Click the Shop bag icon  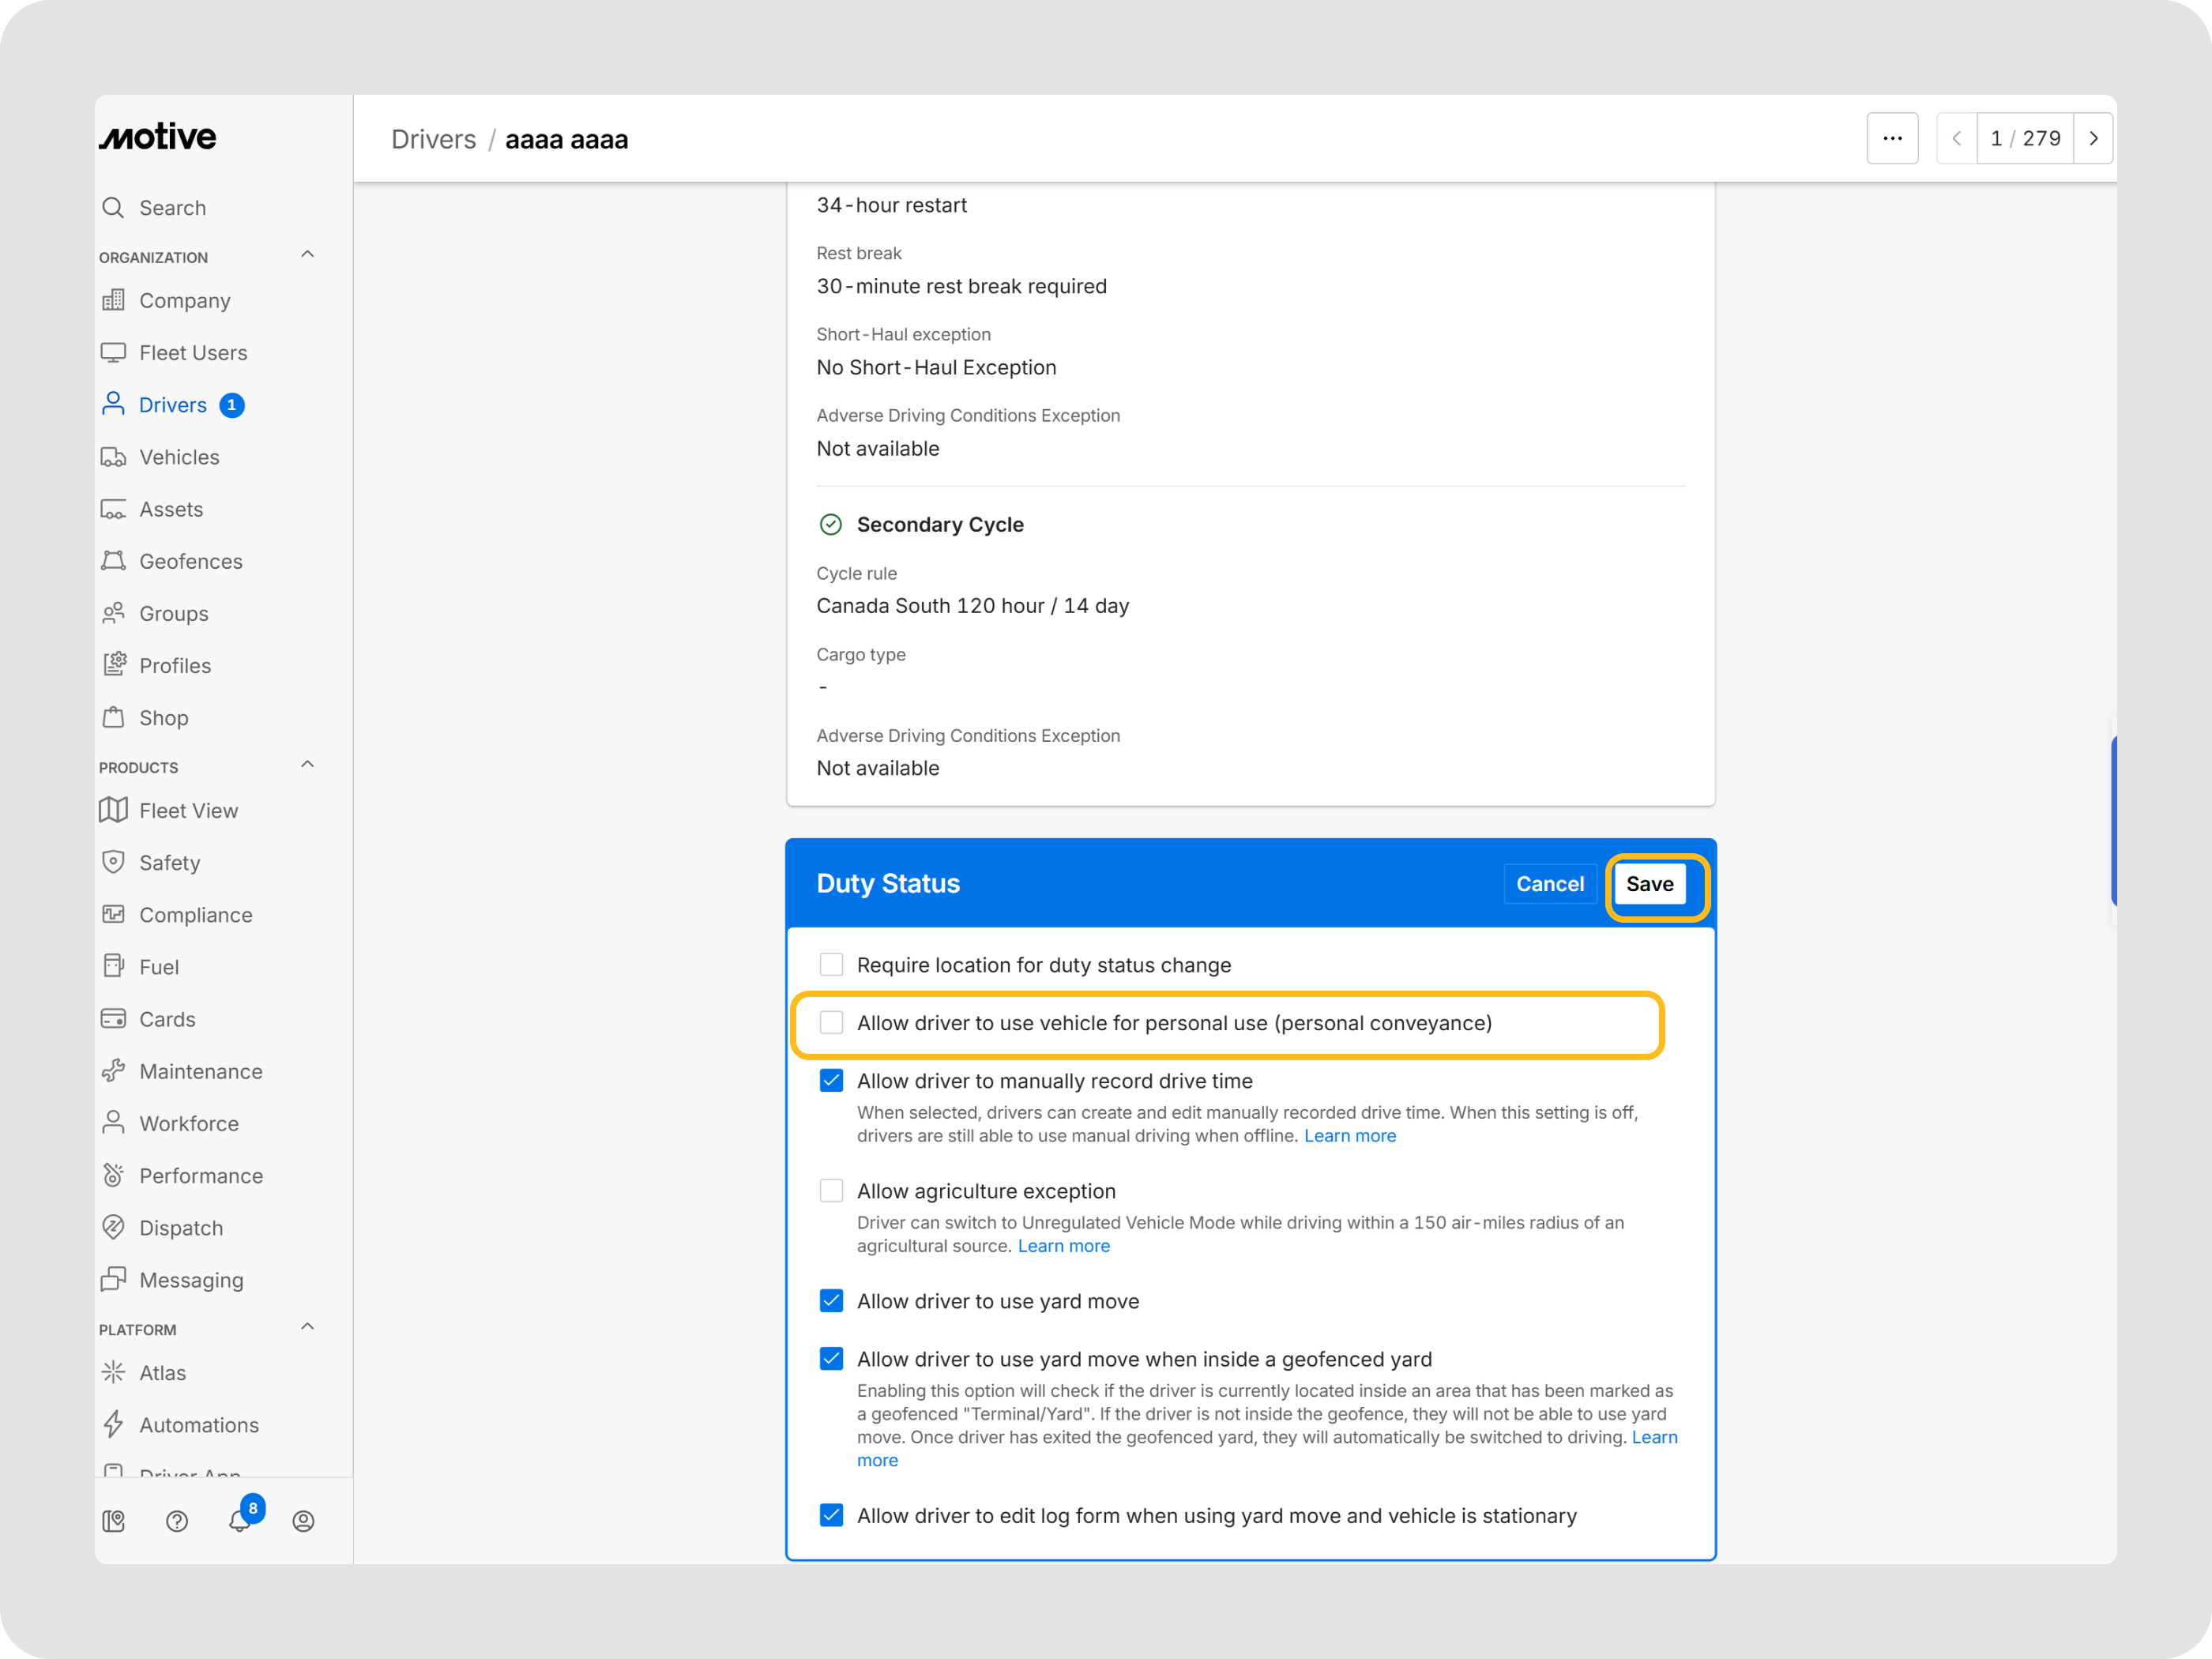(113, 717)
